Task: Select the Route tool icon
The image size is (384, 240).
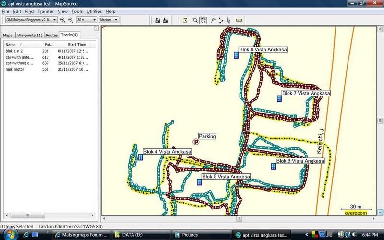Action: (x=221, y=20)
